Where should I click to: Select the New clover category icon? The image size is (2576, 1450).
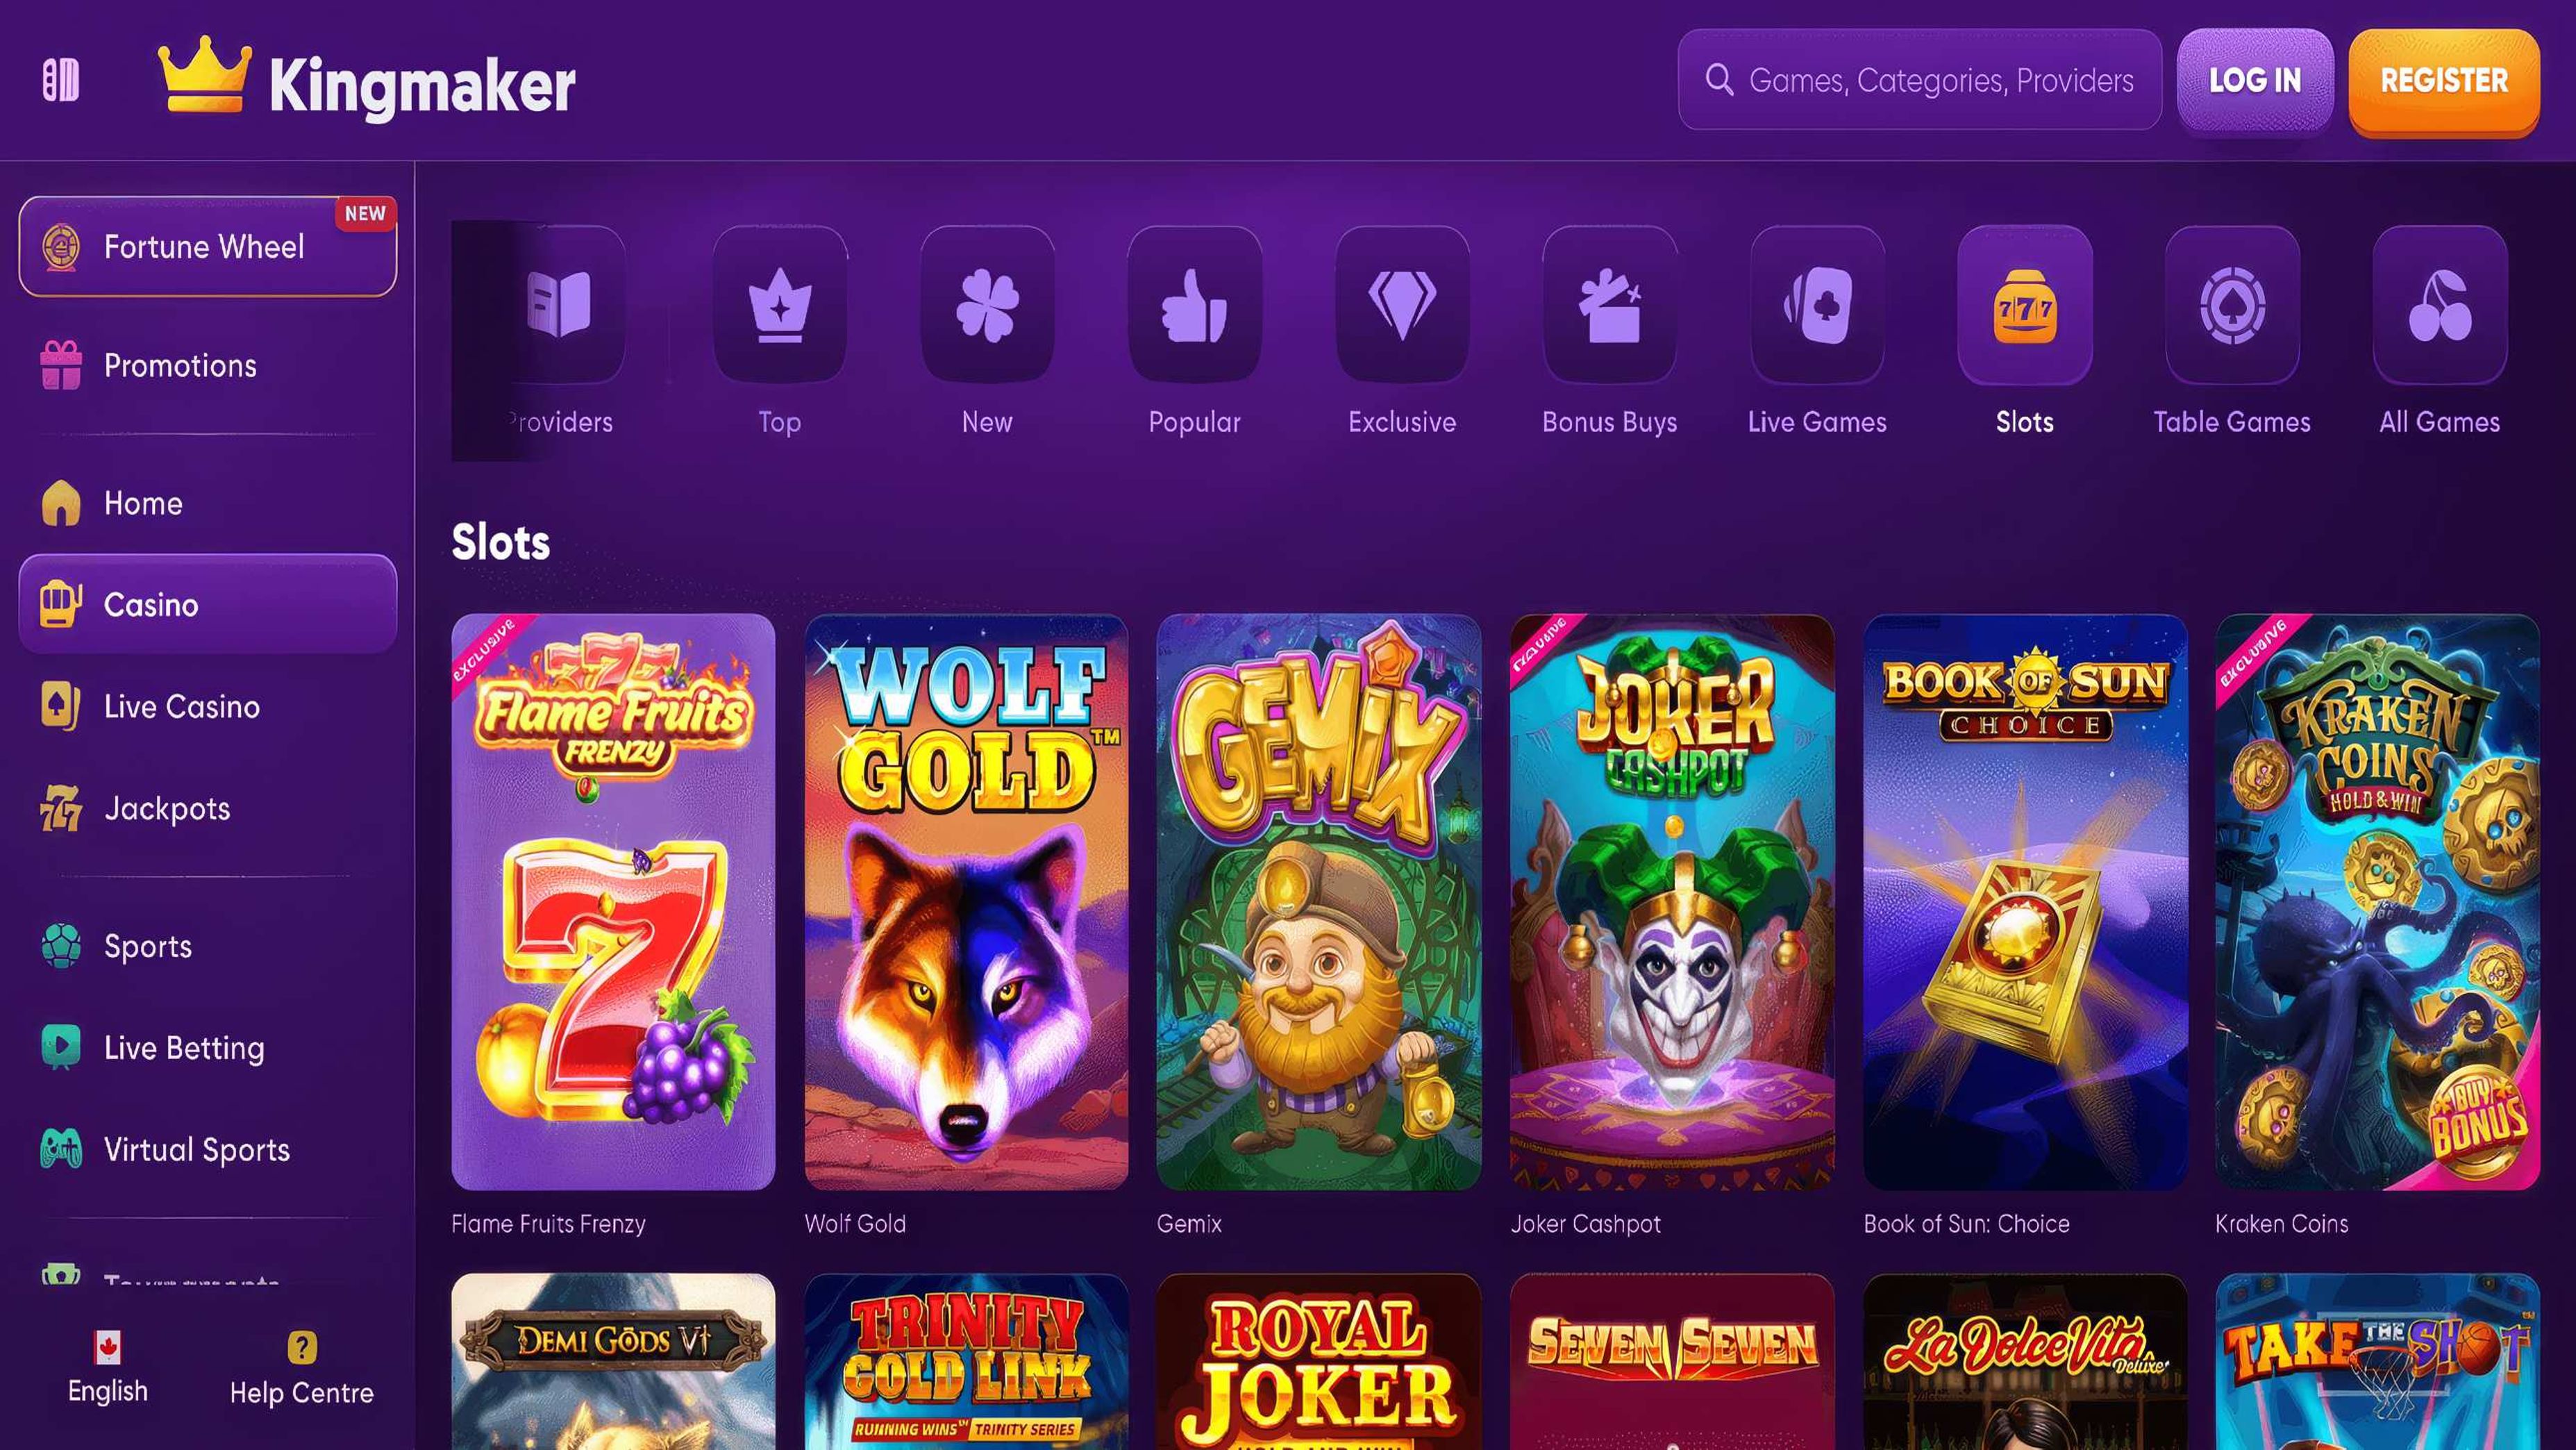[x=987, y=304]
